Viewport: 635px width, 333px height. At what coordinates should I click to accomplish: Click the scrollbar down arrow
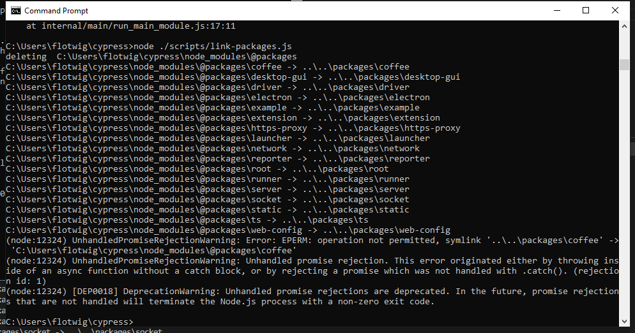[624, 322]
